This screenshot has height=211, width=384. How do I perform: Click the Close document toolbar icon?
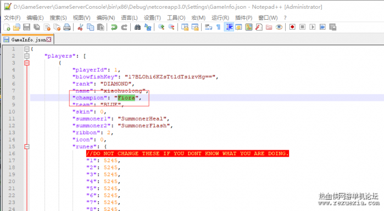(47, 27)
